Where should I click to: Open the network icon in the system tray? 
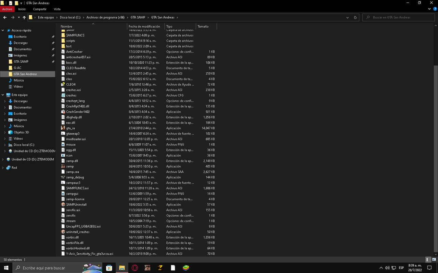[x=394, y=268]
